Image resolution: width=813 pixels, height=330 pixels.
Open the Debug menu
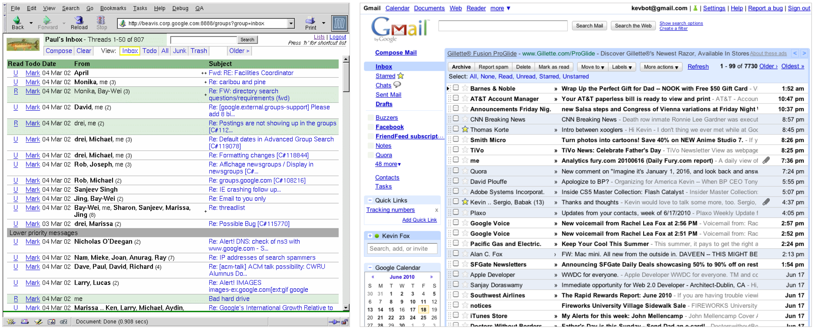tap(180, 8)
